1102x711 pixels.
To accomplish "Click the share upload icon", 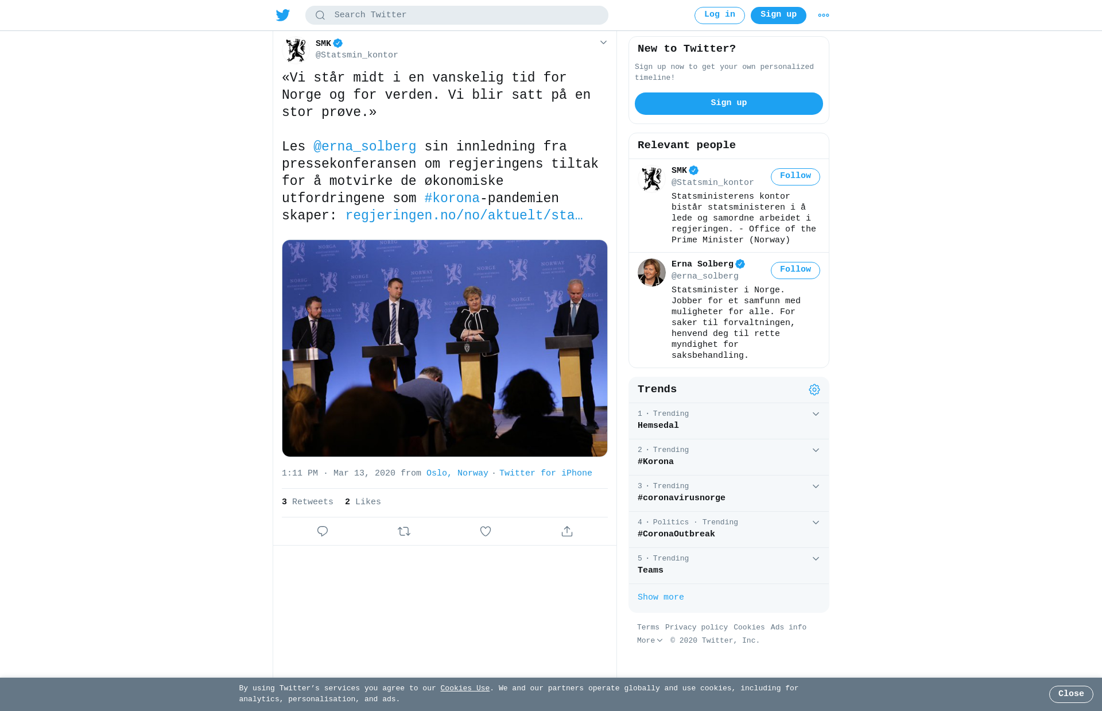I will 567,531.
